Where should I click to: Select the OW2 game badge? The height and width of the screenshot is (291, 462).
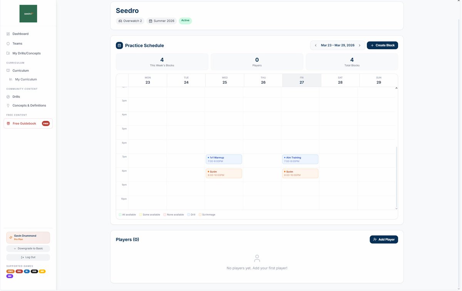[10, 271]
